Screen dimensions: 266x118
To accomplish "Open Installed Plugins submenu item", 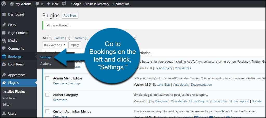I will click(x=14, y=92).
